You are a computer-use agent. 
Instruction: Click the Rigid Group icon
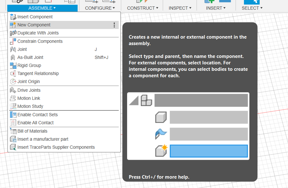pyautogui.click(x=13, y=65)
